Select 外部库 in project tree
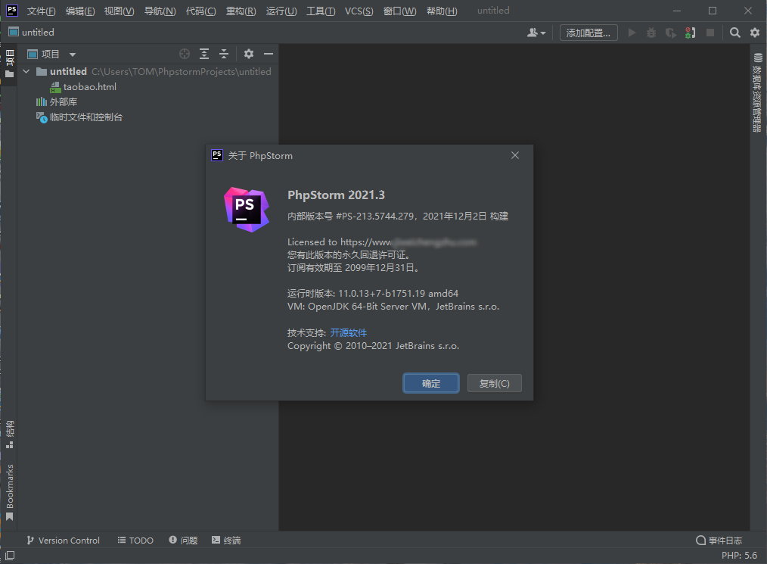 coord(56,102)
